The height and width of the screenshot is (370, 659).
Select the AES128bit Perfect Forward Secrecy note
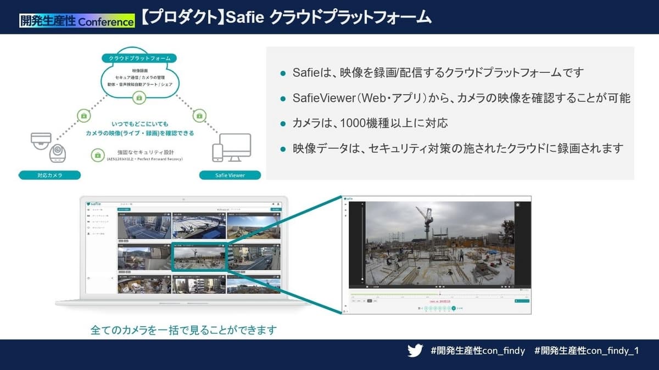pyautogui.click(x=145, y=160)
